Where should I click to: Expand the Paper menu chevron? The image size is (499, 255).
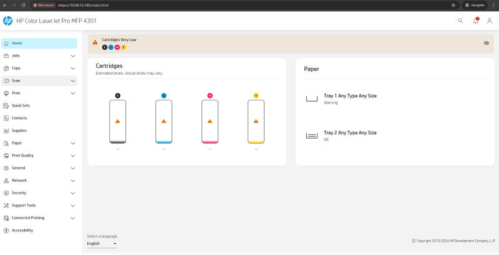point(73,143)
